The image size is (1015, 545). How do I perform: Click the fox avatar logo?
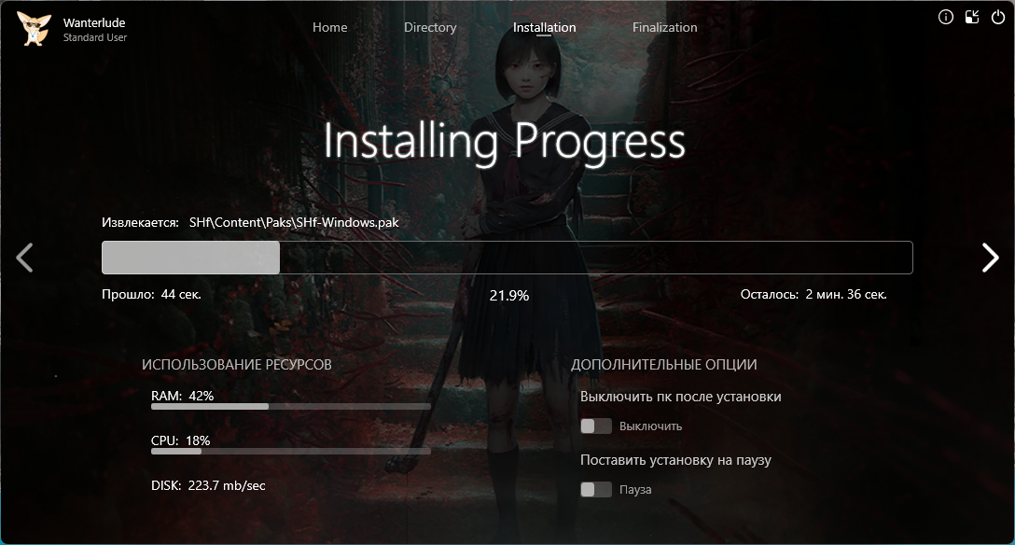click(34, 28)
